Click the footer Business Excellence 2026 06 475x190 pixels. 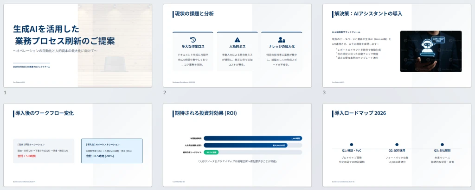pyautogui.click(x=344, y=182)
